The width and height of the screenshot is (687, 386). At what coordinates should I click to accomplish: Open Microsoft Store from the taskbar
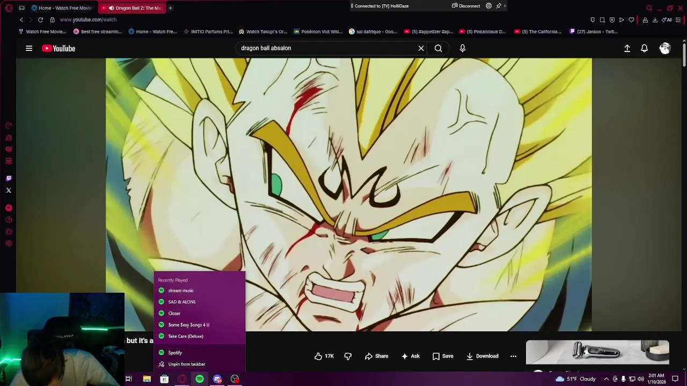pos(164,379)
